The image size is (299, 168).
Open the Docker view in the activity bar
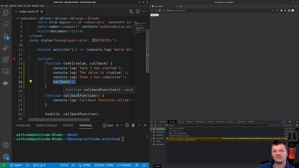tap(6, 83)
